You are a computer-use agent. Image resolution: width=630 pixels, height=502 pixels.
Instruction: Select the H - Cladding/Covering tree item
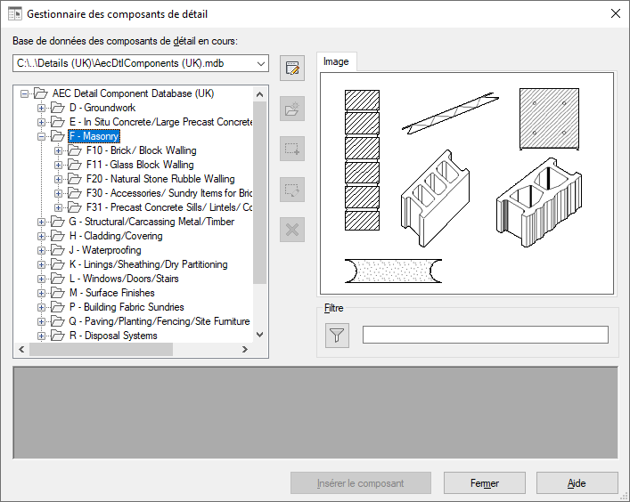pos(116,236)
